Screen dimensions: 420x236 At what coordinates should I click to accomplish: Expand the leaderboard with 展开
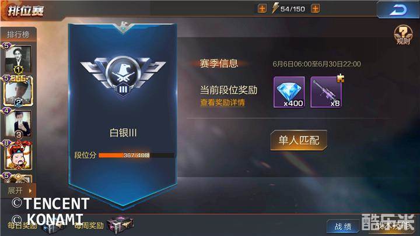(19, 191)
